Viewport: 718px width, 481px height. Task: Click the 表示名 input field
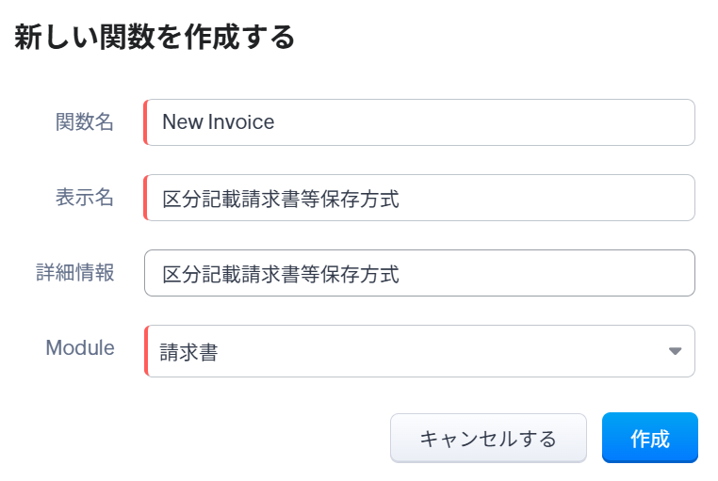[419, 198]
